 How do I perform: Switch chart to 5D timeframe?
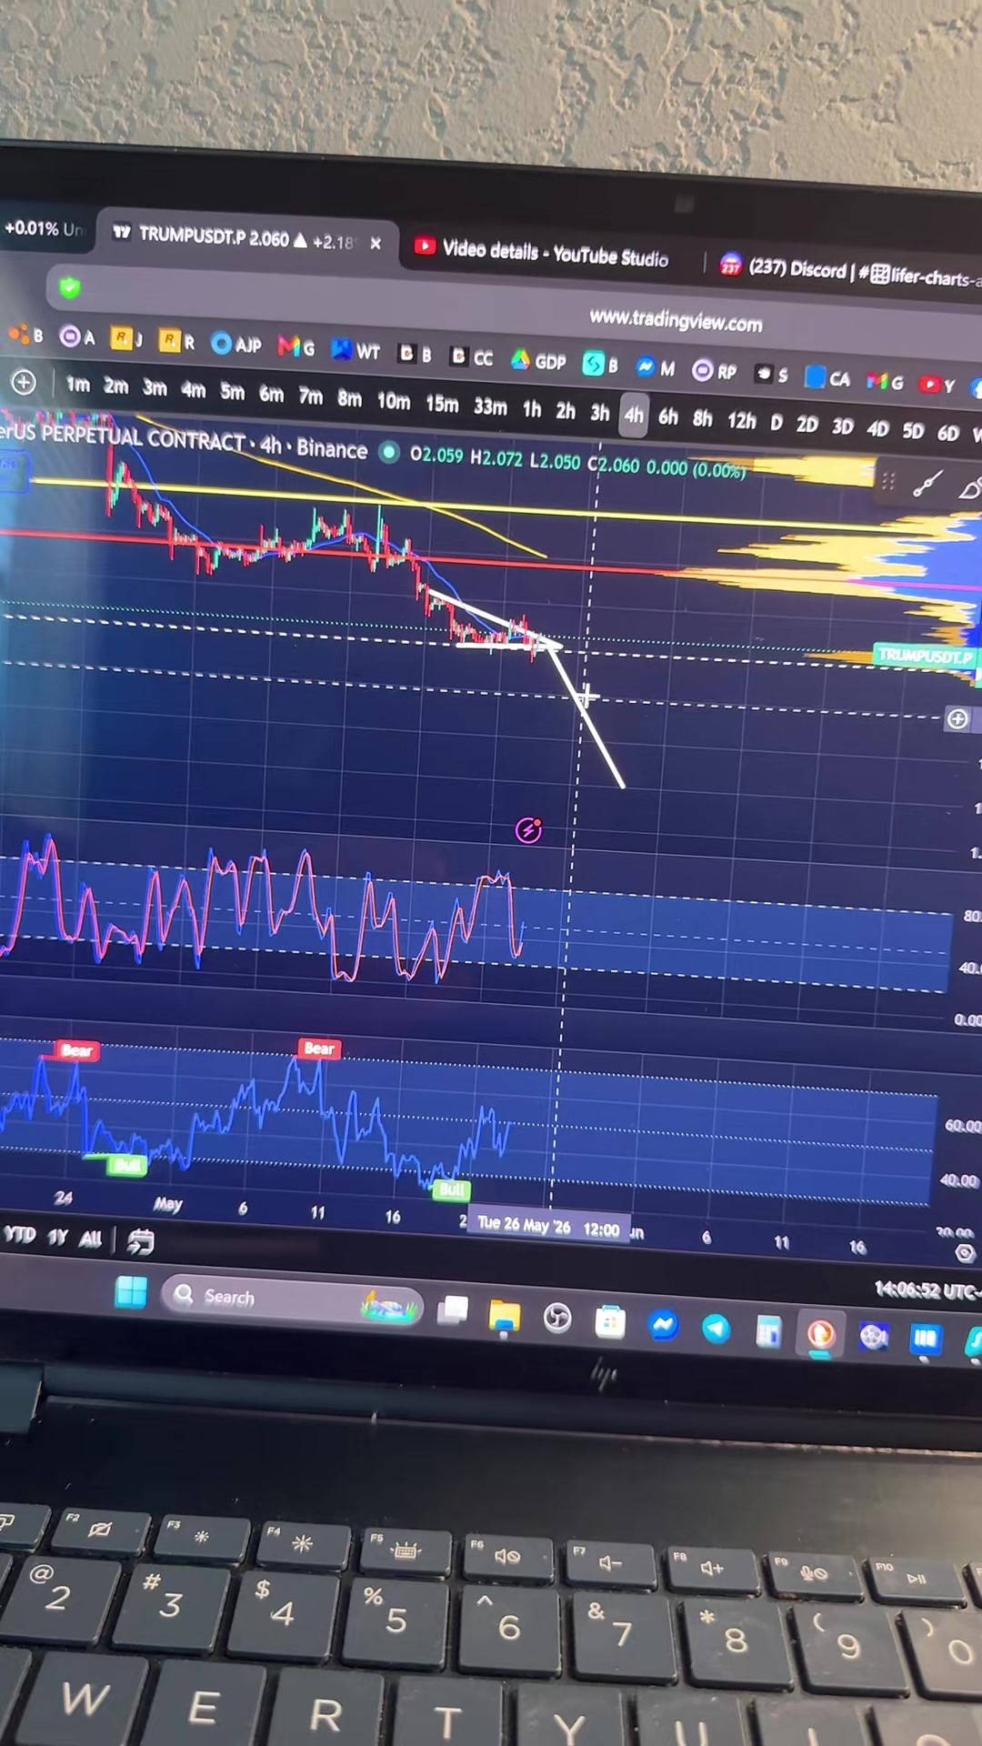913,430
